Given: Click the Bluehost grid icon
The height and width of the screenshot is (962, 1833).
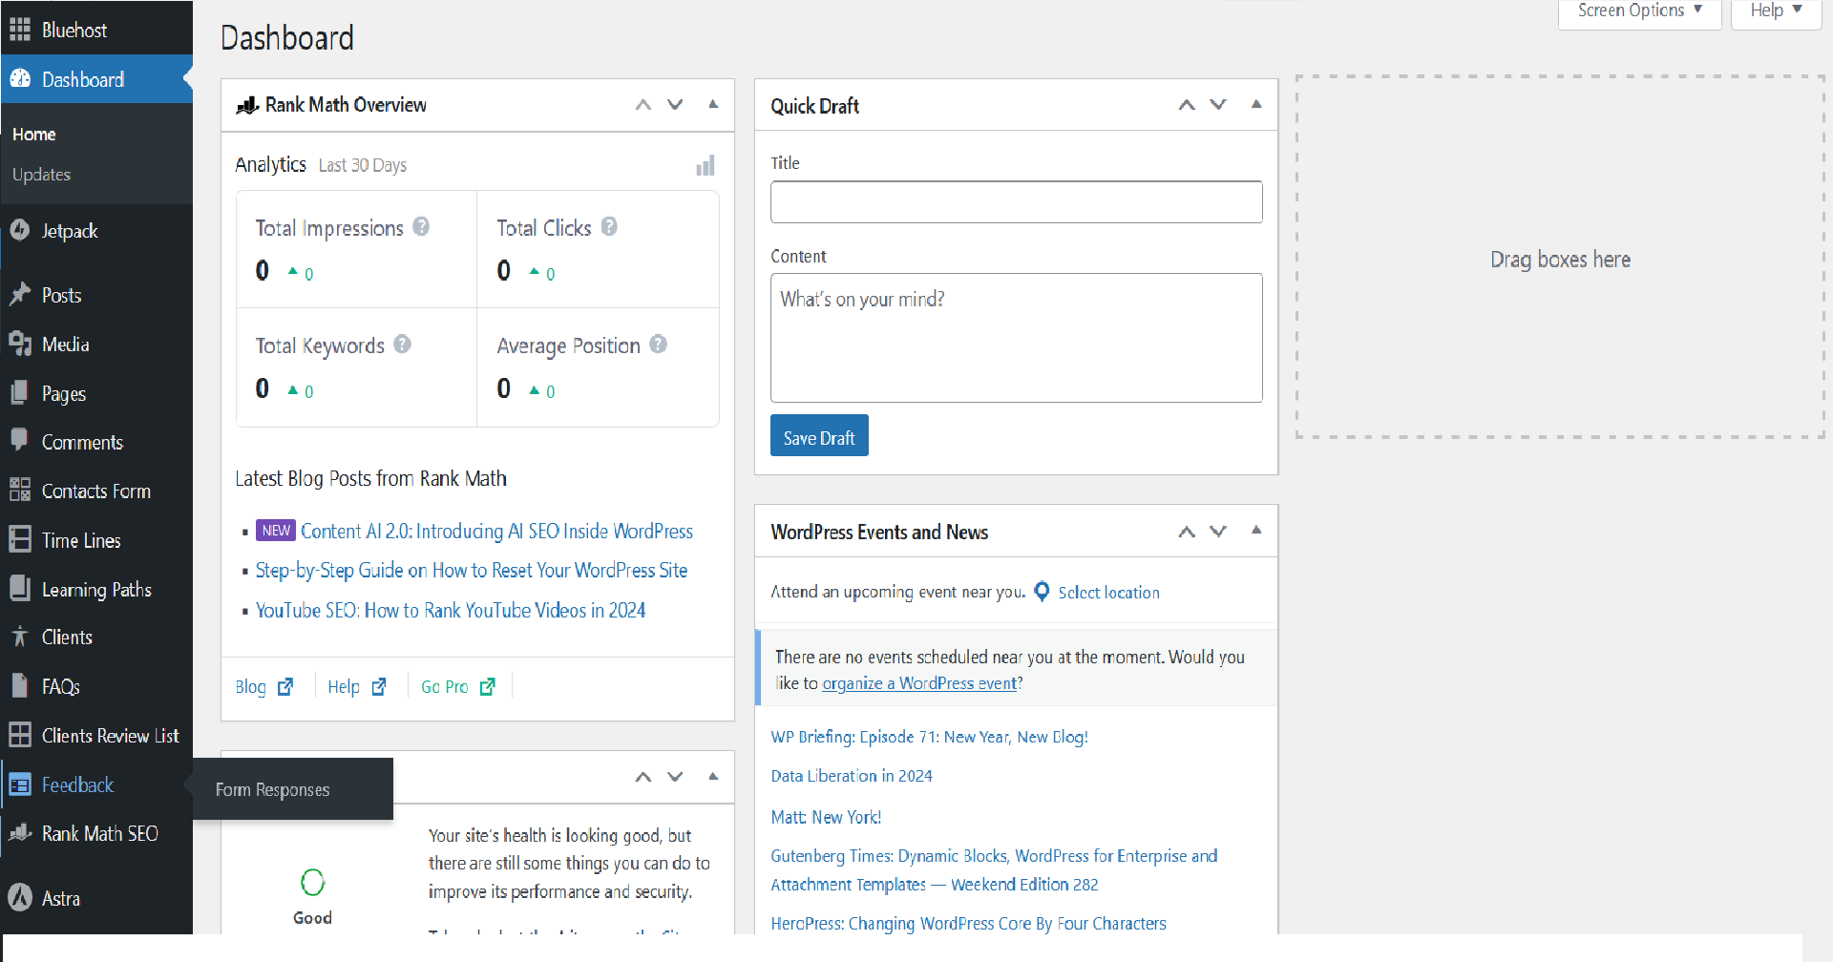Looking at the screenshot, I should [x=20, y=30].
